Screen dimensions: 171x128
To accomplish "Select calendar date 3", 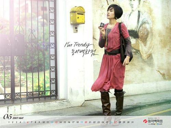I will 16,122.
